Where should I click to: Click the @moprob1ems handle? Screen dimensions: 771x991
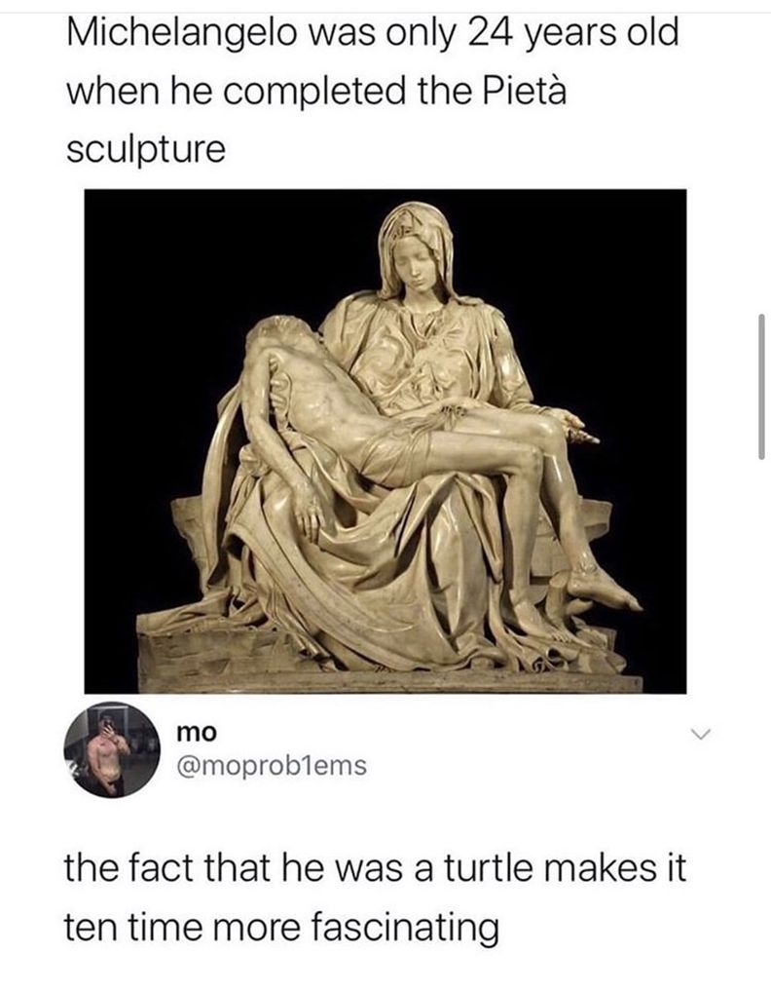point(273,765)
